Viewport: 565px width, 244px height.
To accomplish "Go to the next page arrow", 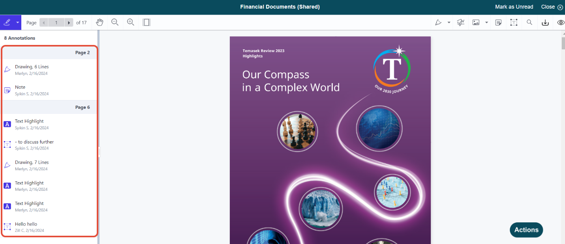I will pos(69,22).
